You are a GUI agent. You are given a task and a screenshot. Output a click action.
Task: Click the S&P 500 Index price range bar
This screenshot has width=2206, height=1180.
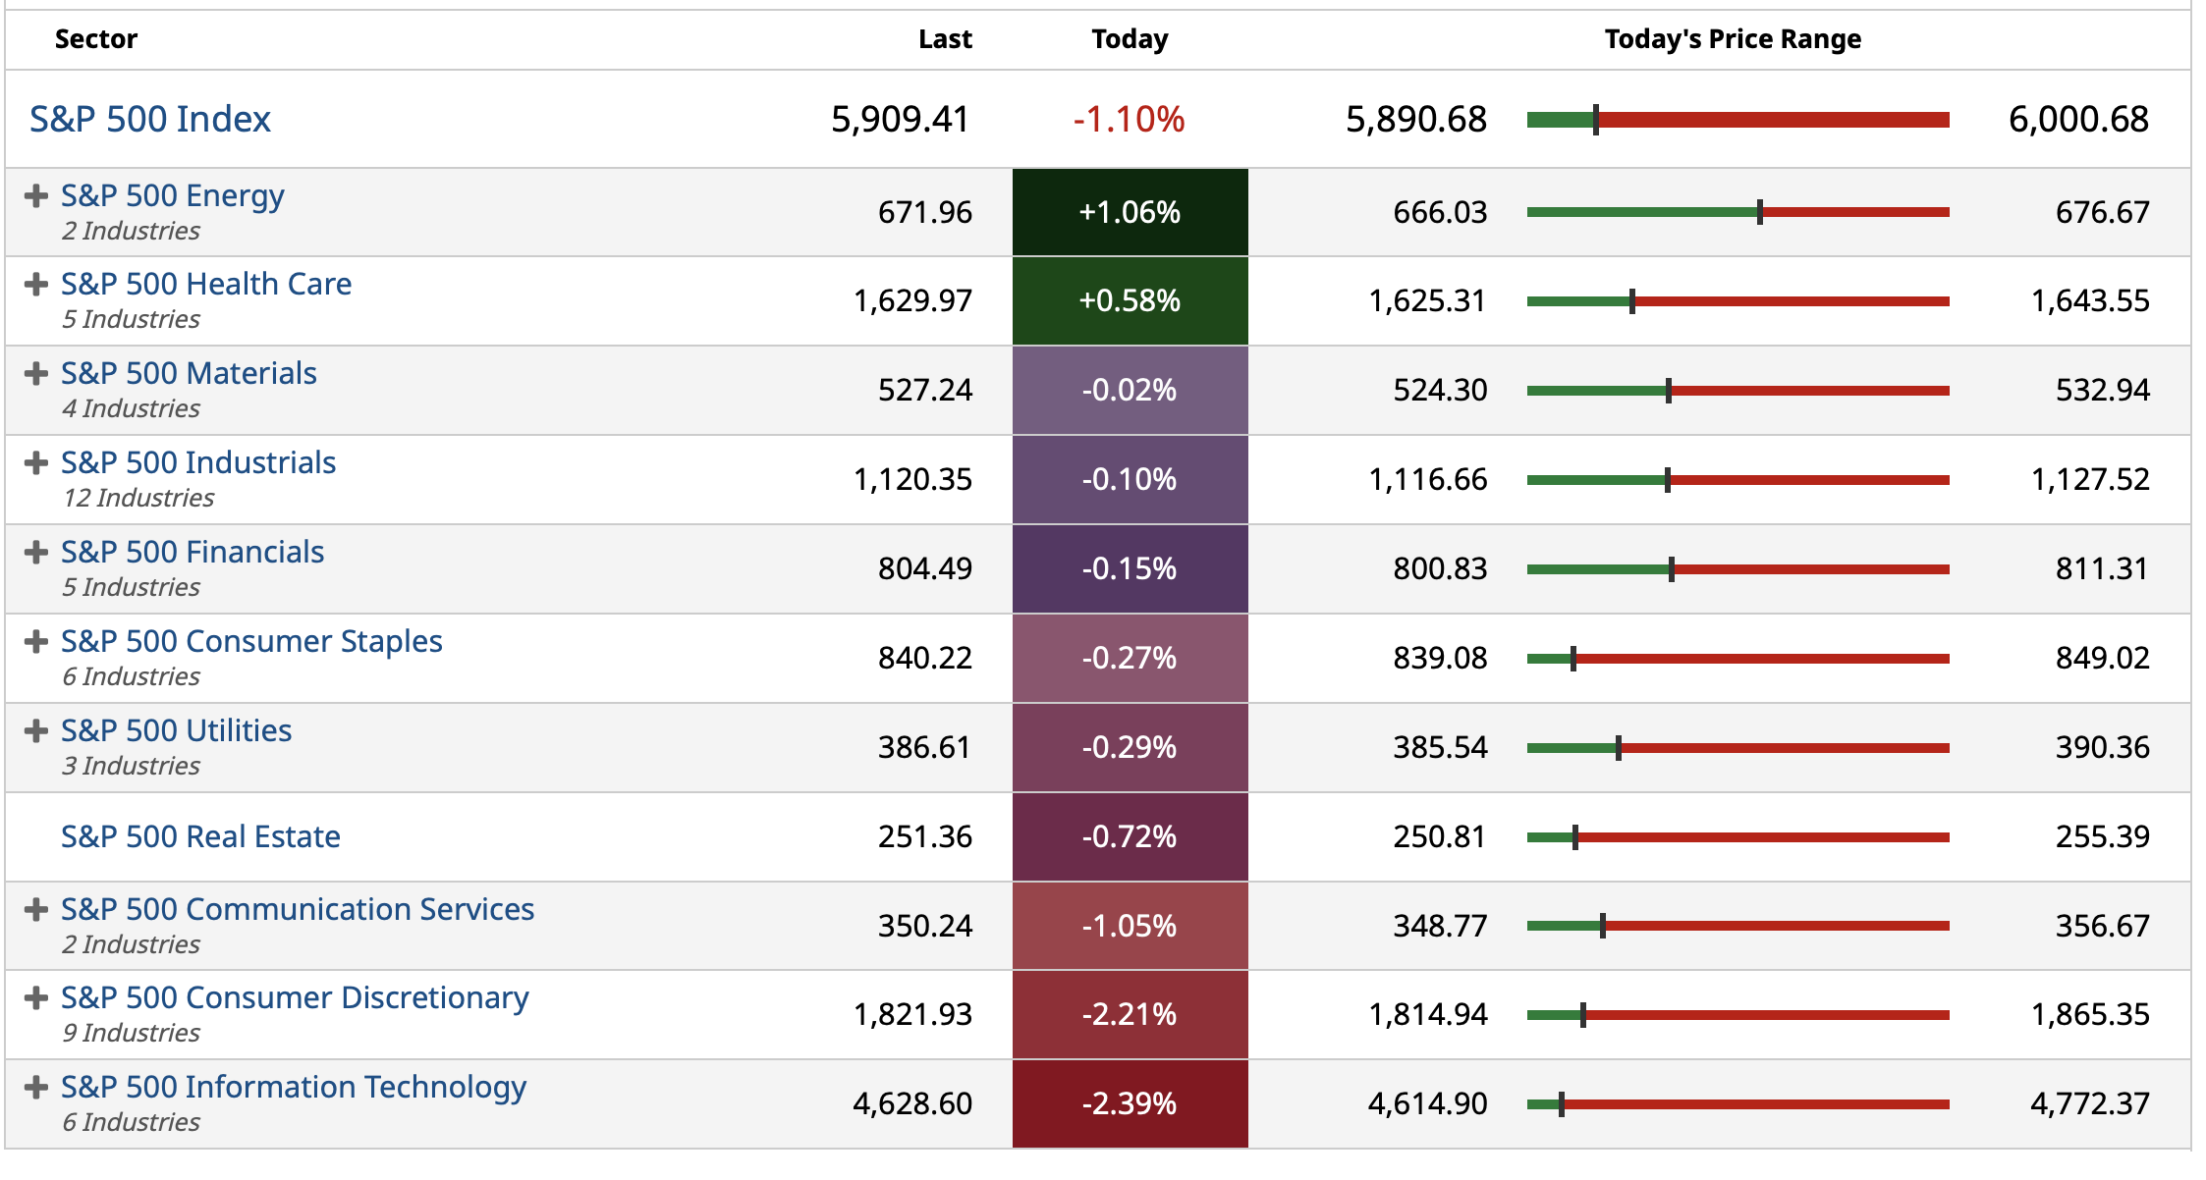click(1737, 120)
